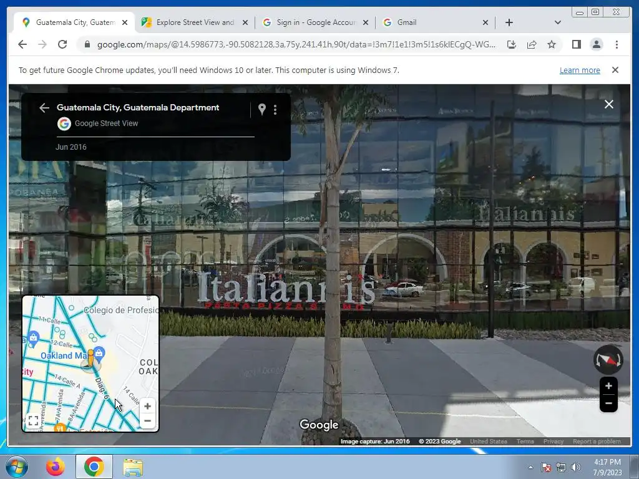Screen dimensions: 639x479
Task: Open the Chrome profile avatar
Action: point(596,44)
